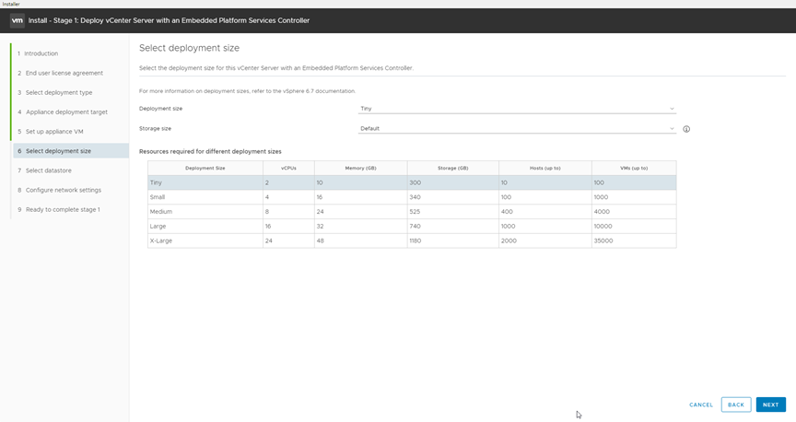Click the Storage size info icon

[x=686, y=129]
